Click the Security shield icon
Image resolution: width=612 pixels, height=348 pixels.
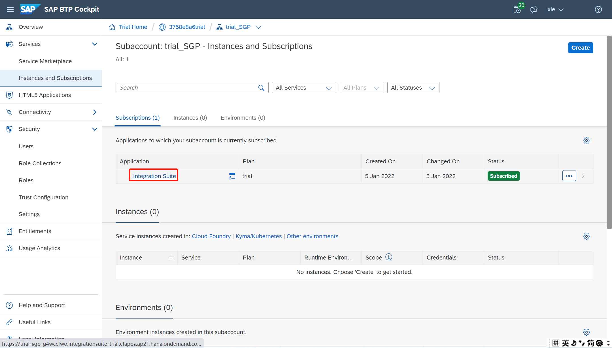click(x=9, y=129)
